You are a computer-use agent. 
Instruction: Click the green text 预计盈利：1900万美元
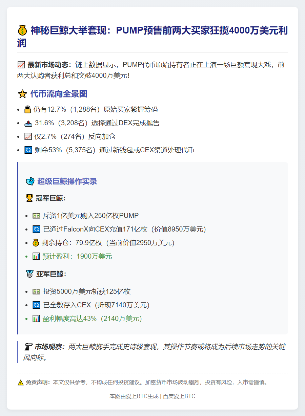click(77, 256)
